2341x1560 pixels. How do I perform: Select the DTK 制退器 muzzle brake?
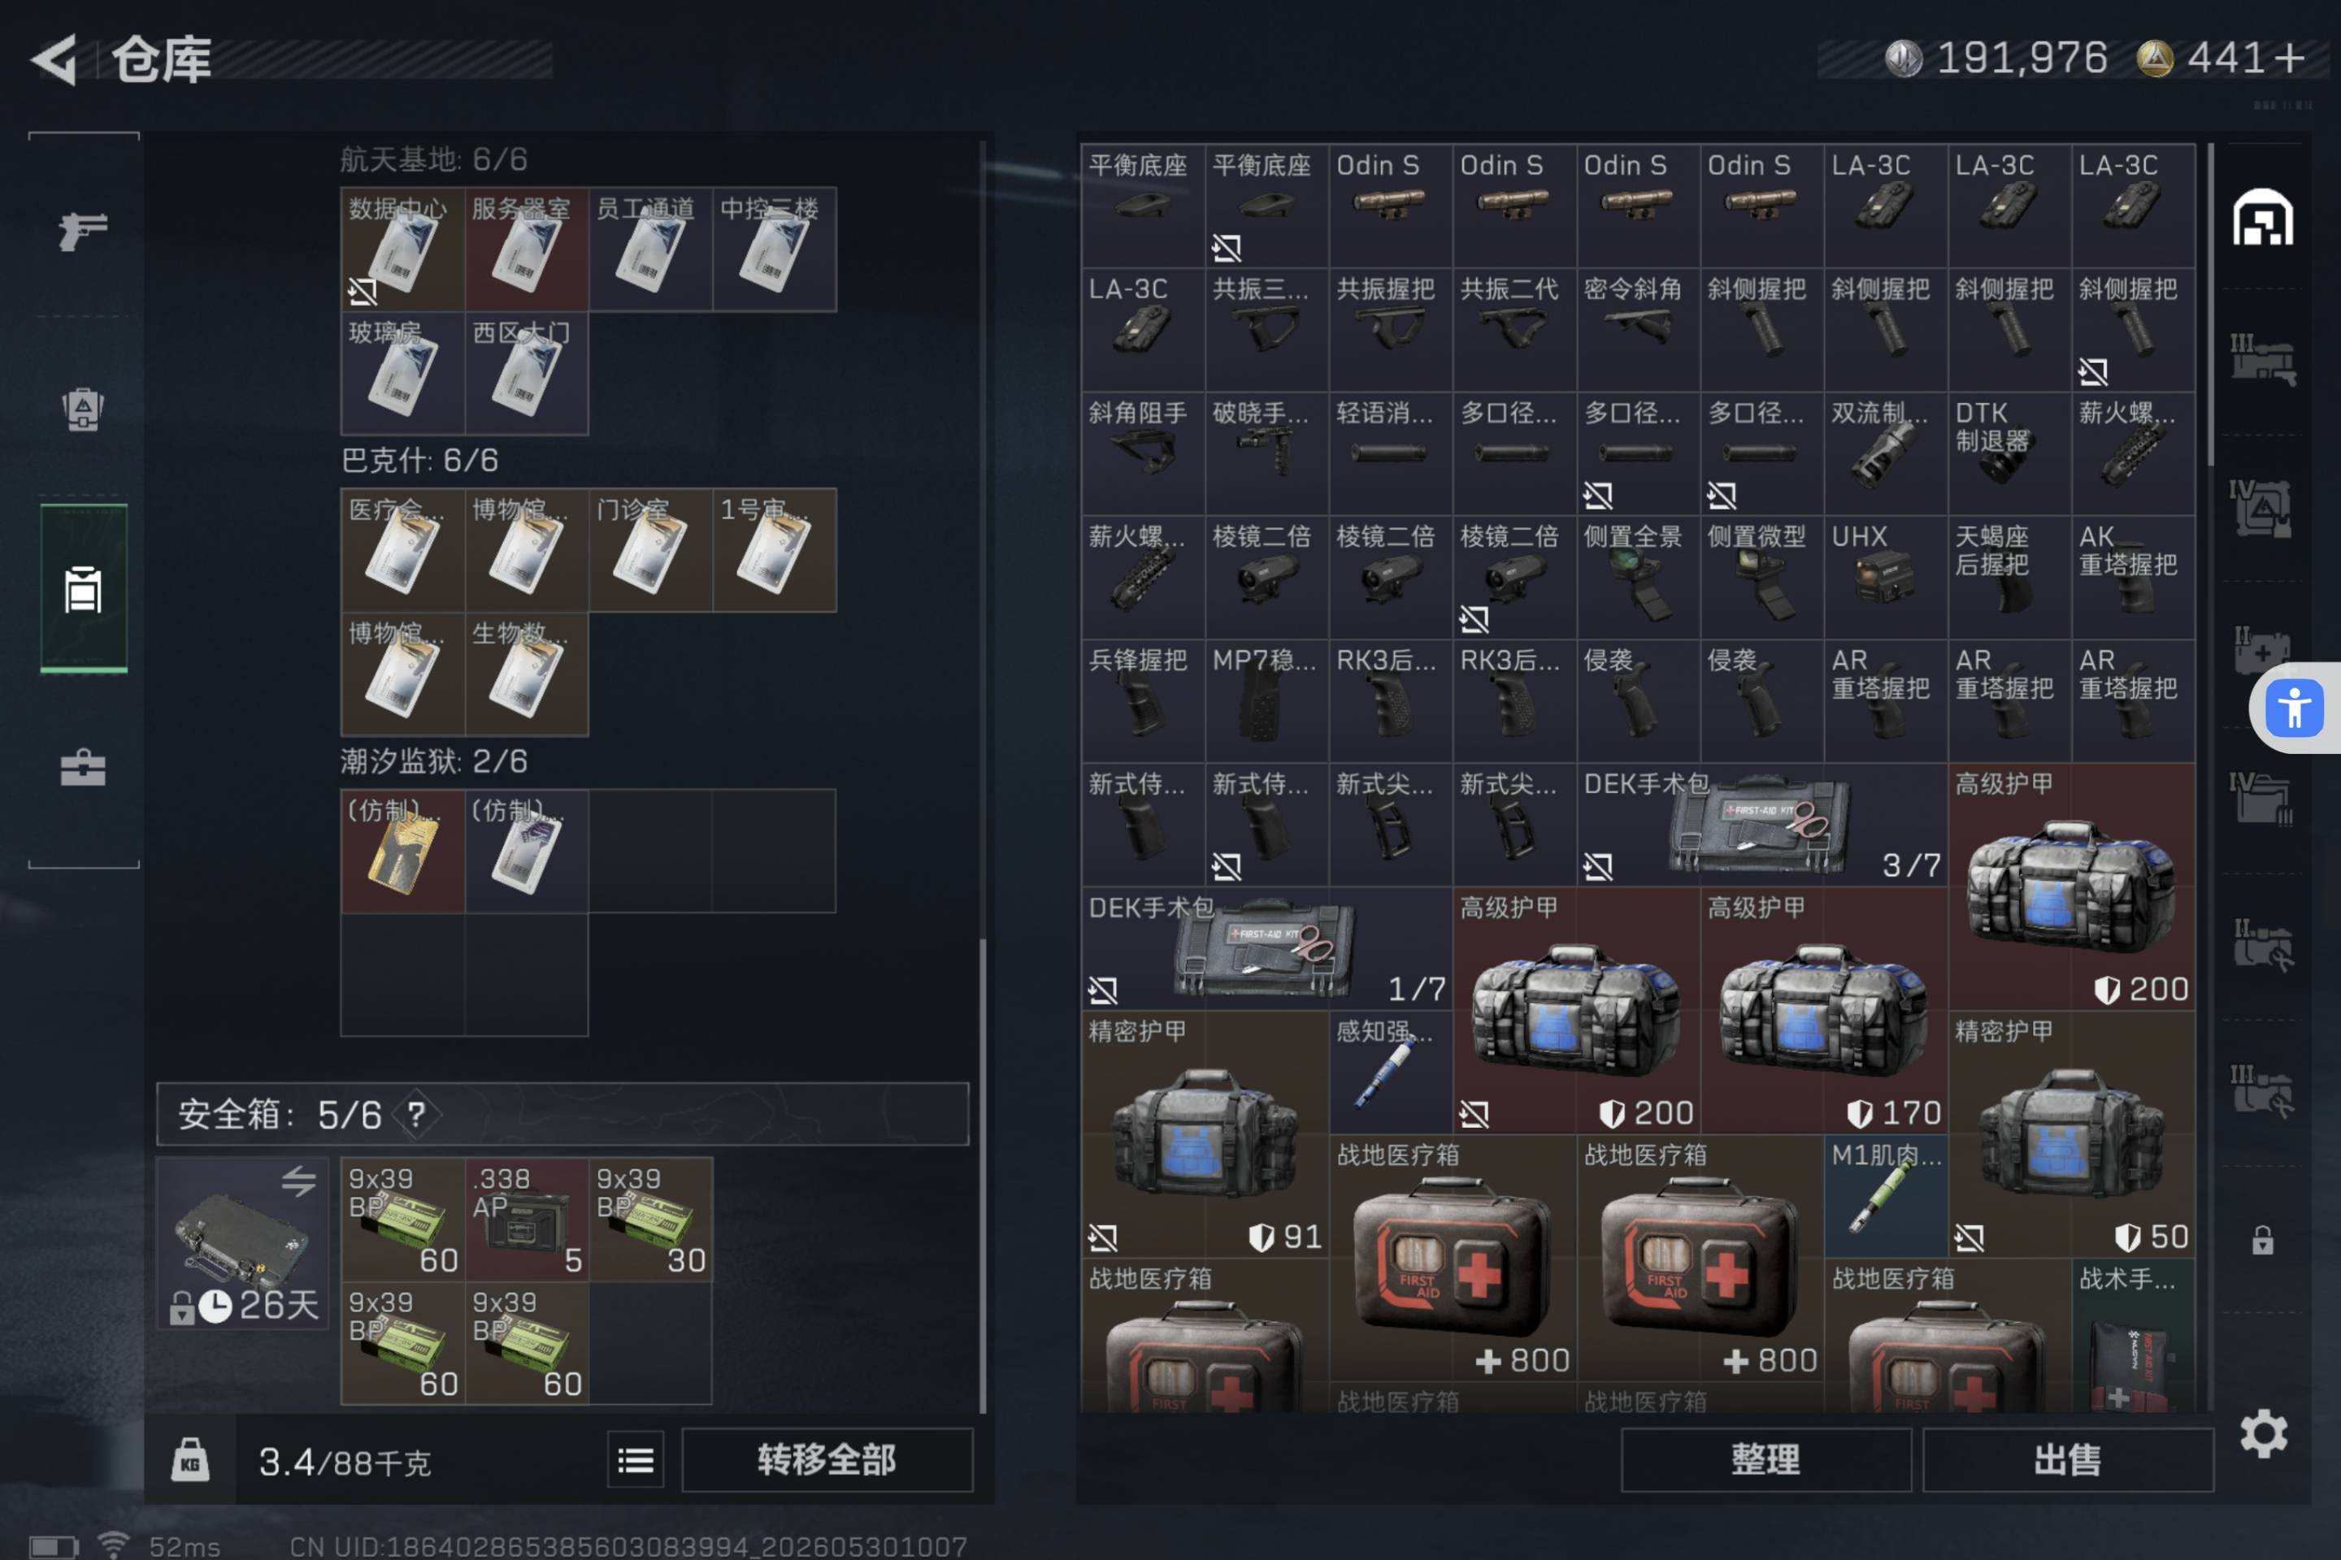[x=2009, y=453]
